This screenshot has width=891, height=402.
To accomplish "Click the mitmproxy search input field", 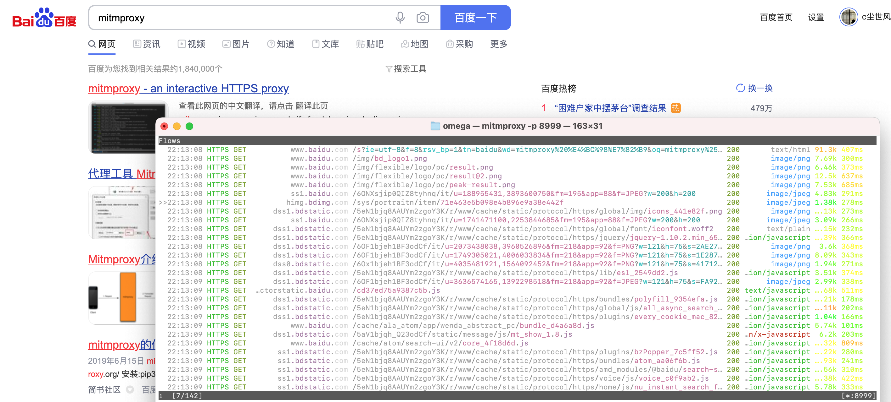I will pos(242,18).
